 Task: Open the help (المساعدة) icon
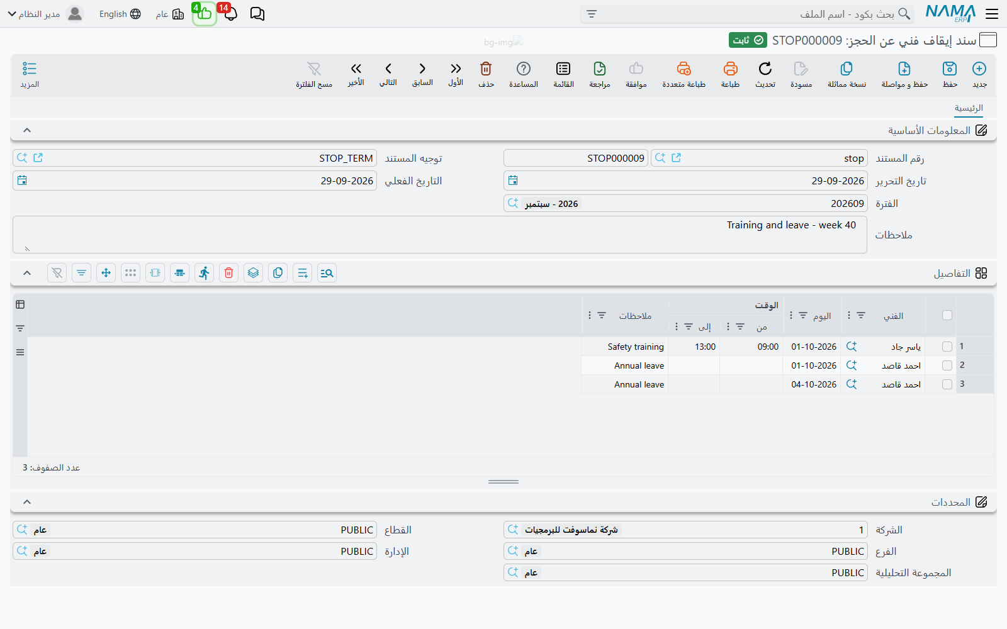[524, 69]
